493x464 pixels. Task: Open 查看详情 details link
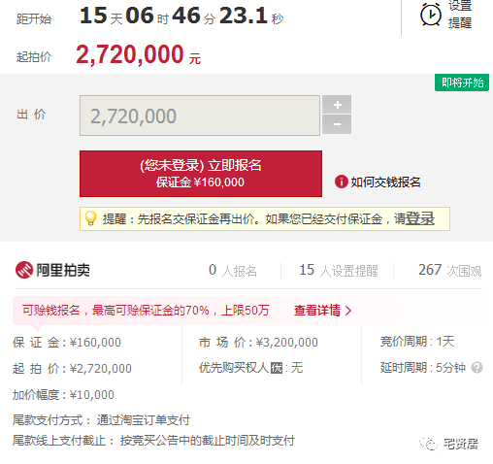pos(317,311)
